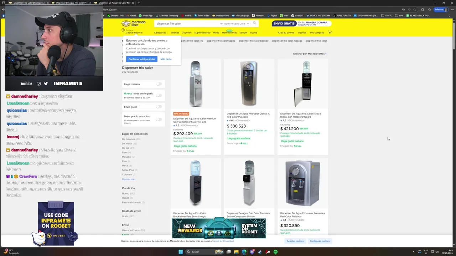Open the Wise bookmark
The image size is (456, 256).
pyautogui.click(x=284, y=16)
